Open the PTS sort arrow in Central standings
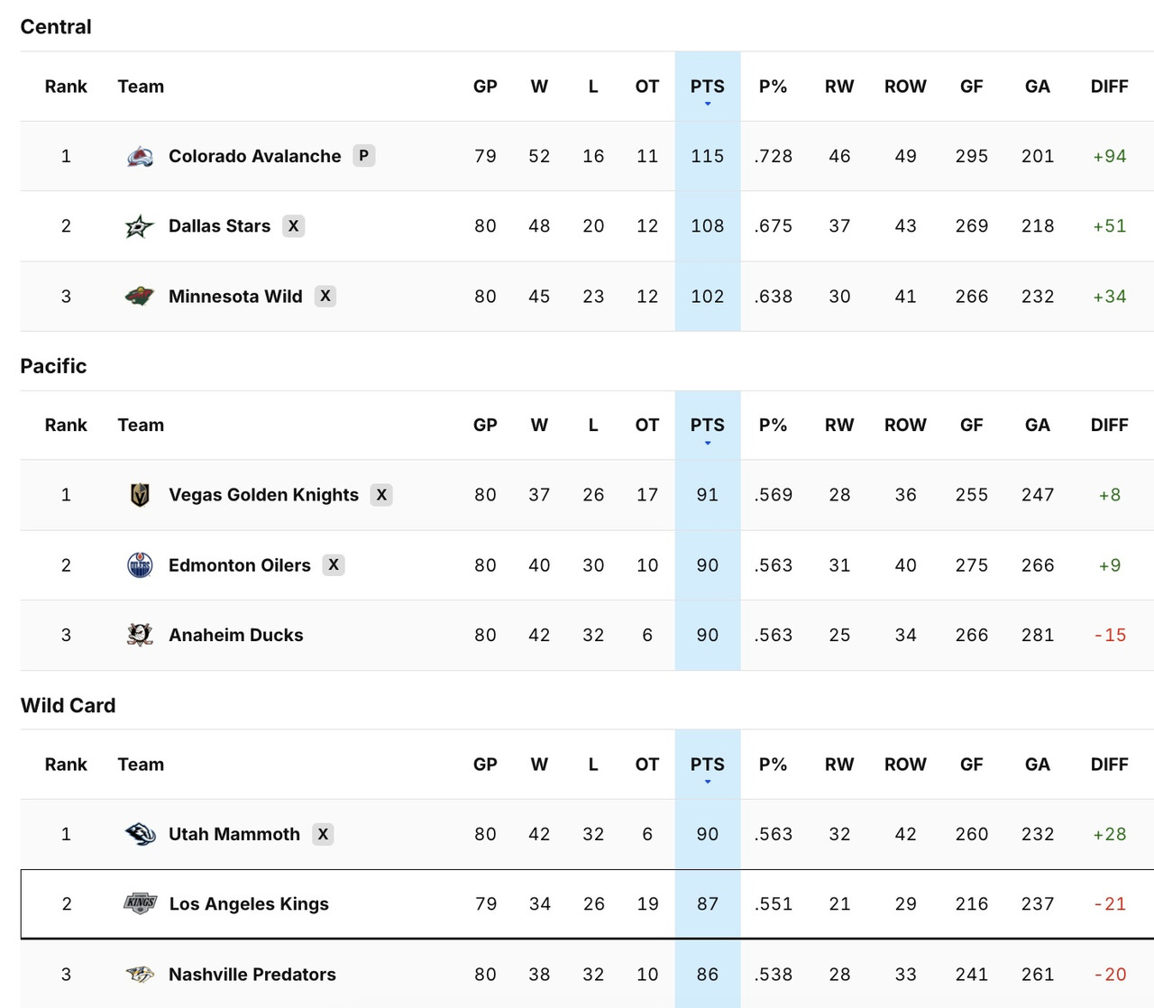Image resolution: width=1154 pixels, height=1008 pixels. coord(708,103)
